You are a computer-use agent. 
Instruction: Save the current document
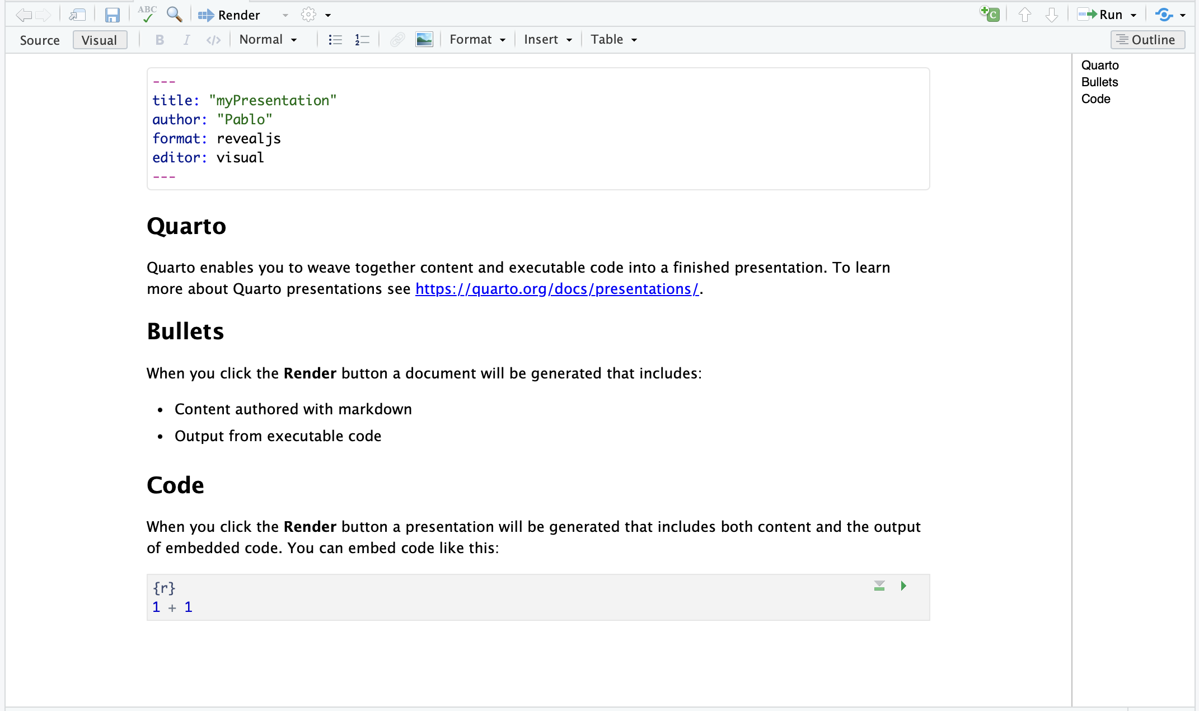coord(113,15)
